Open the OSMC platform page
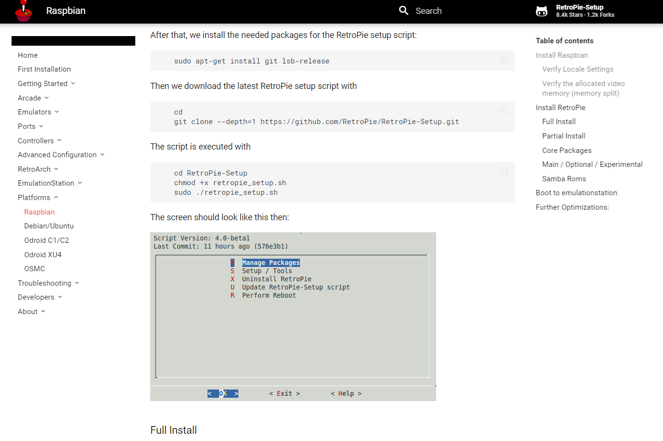The image size is (663, 441). pos(35,269)
